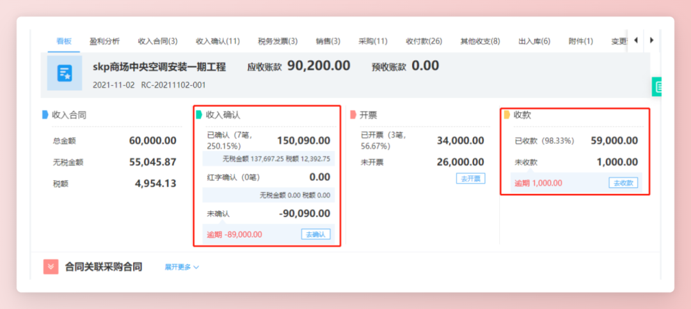Click the 已开票 amount 34,000.00
Viewport: 691px width, 309px height.
[x=461, y=141]
